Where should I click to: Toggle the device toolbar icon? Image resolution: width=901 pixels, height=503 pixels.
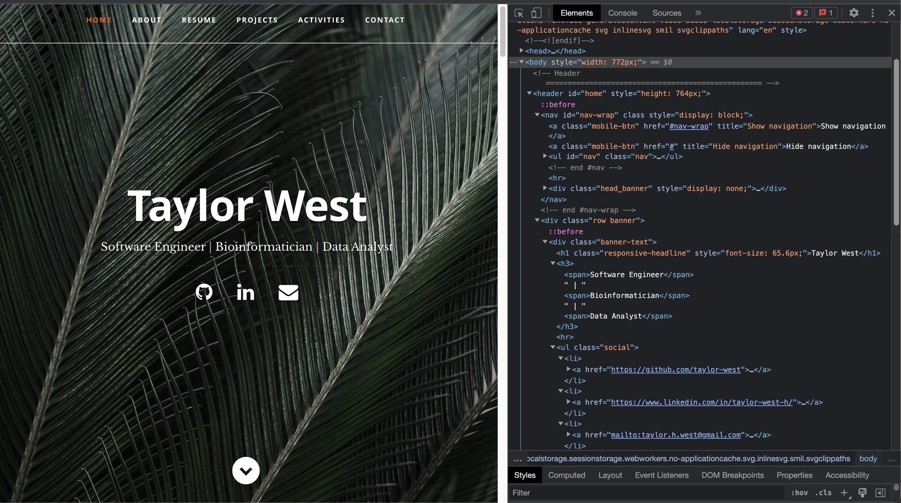(536, 13)
